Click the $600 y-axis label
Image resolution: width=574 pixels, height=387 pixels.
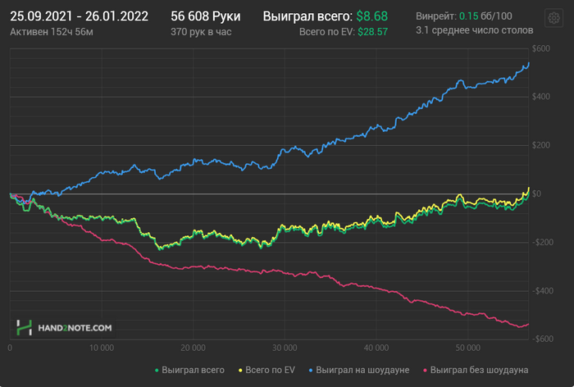[x=541, y=48]
